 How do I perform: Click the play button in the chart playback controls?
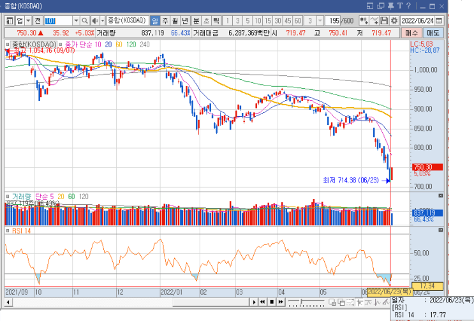point(254,302)
